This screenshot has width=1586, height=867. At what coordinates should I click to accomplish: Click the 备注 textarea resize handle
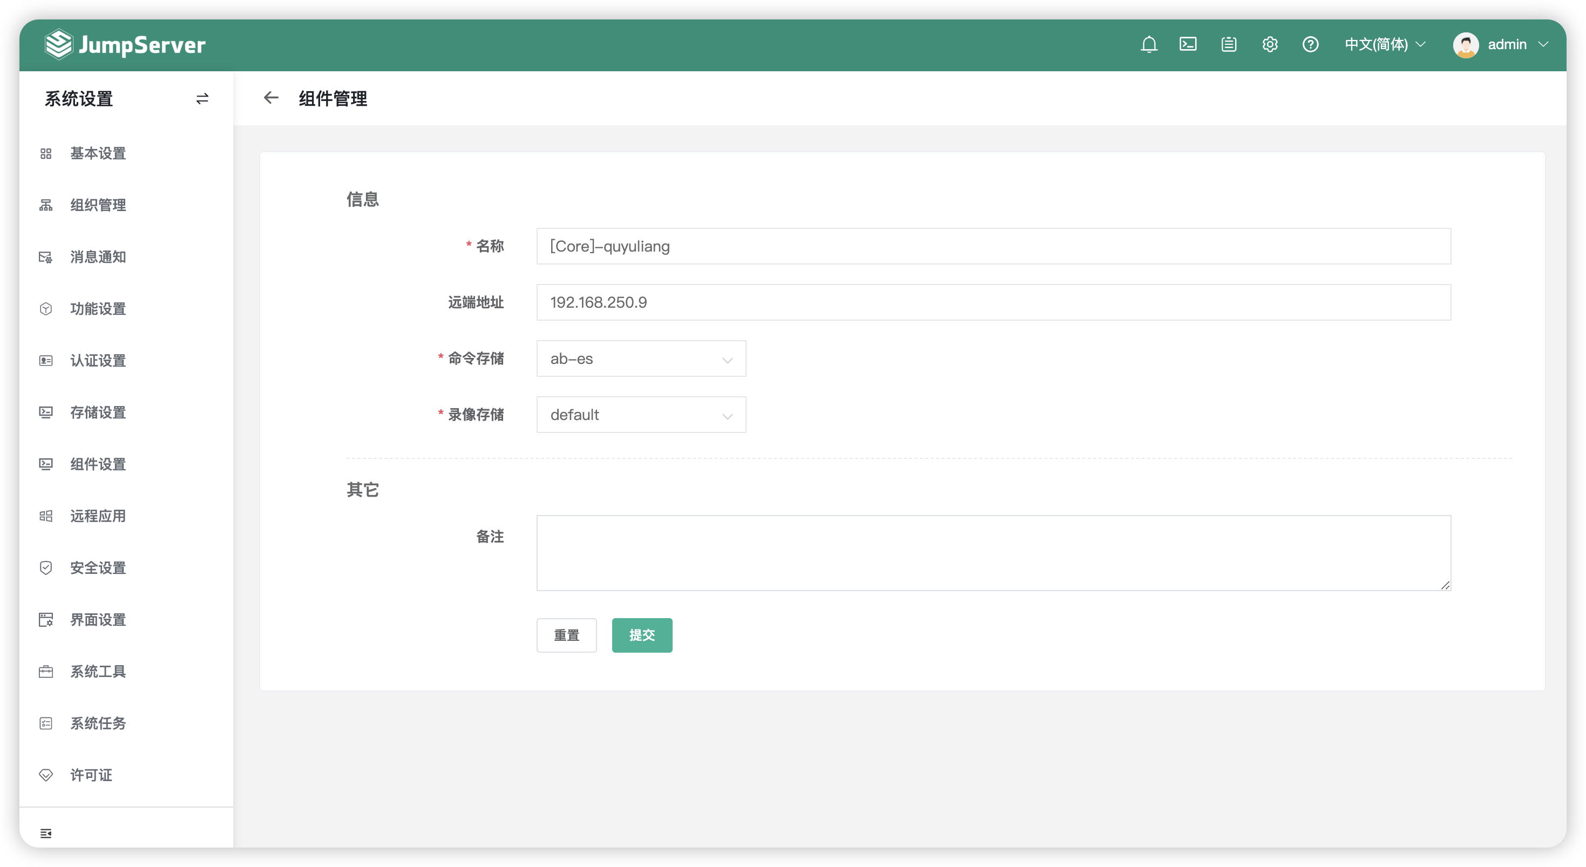click(1445, 585)
